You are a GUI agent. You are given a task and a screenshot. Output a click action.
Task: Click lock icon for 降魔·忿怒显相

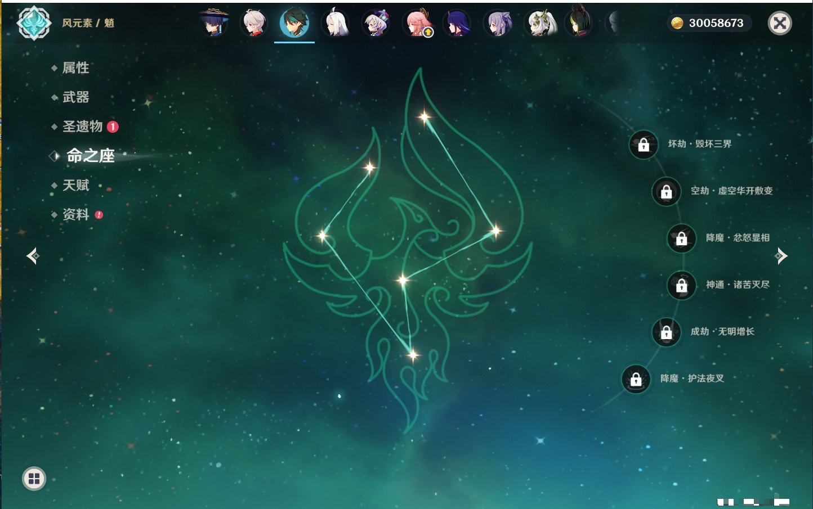click(x=681, y=238)
